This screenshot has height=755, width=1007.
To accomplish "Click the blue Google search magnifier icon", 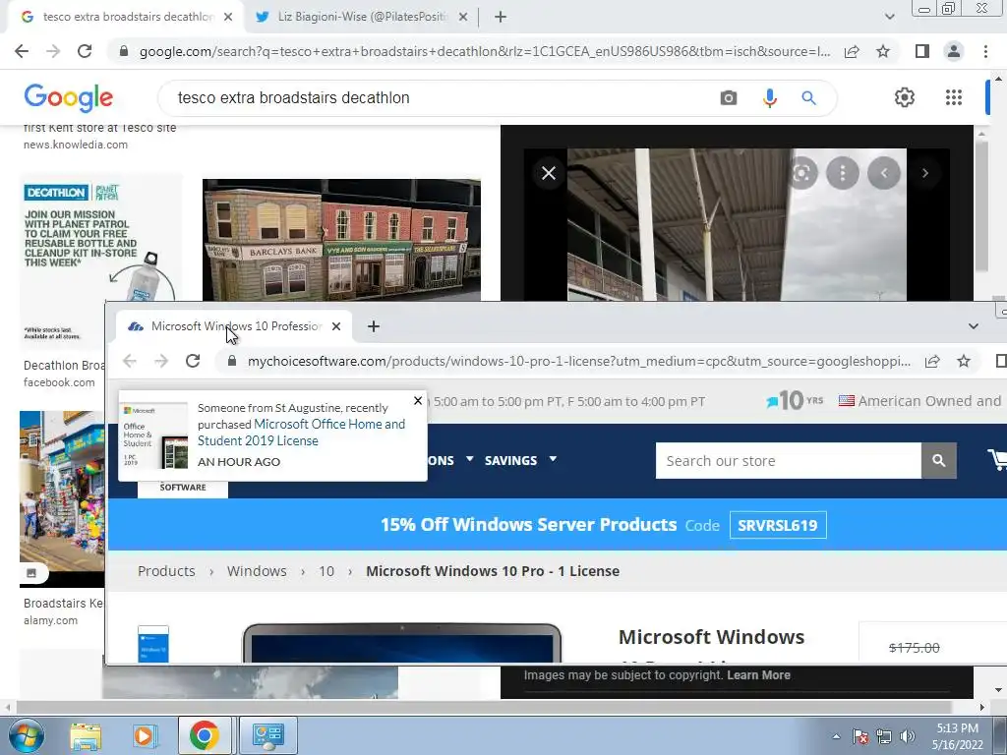I will point(808,98).
